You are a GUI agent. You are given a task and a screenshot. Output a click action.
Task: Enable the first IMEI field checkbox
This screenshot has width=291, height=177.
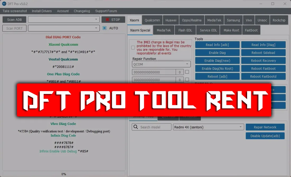(x=187, y=72)
